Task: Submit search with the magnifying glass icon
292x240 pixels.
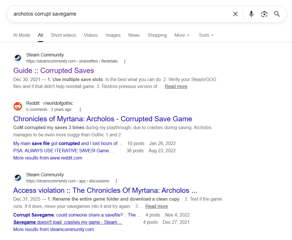Action: point(277,14)
